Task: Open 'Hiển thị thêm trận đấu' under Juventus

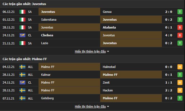Action: point(90,51)
